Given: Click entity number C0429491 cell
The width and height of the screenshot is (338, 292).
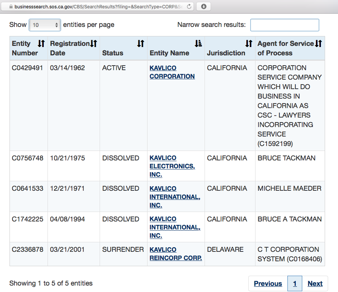Looking at the screenshot, I should [27, 68].
